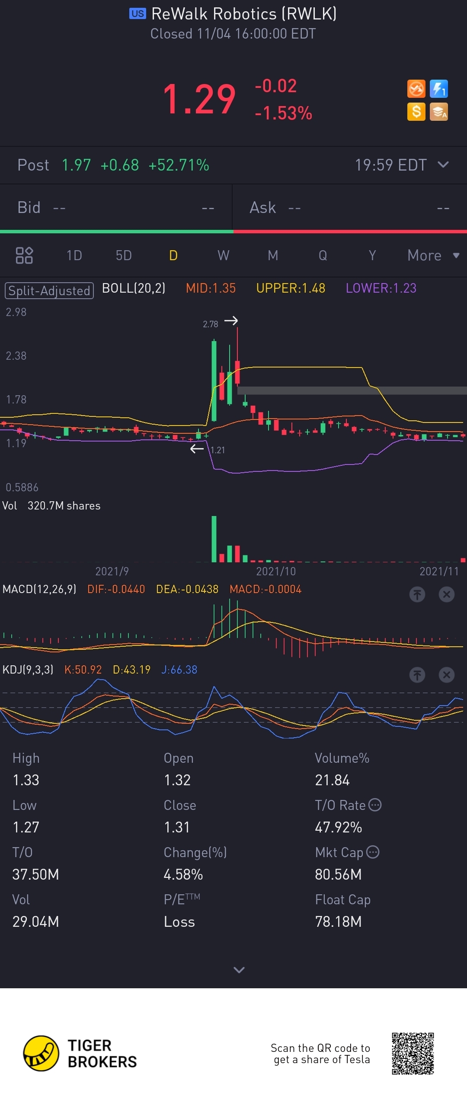467x1119 pixels.
Task: Tap the Ask price row
Action: (x=350, y=208)
